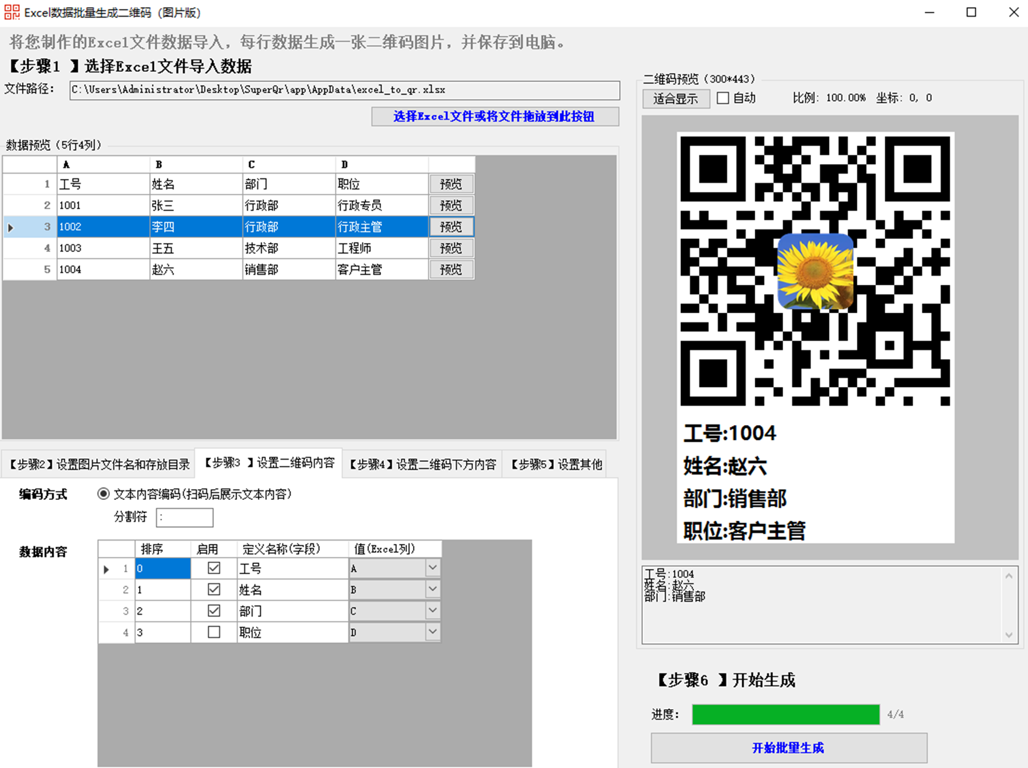Select cell 1004 in column A
The height and width of the screenshot is (768, 1028).
tap(103, 270)
